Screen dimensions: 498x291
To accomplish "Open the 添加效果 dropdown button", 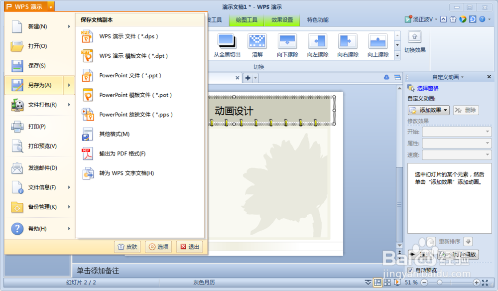I will (428, 110).
